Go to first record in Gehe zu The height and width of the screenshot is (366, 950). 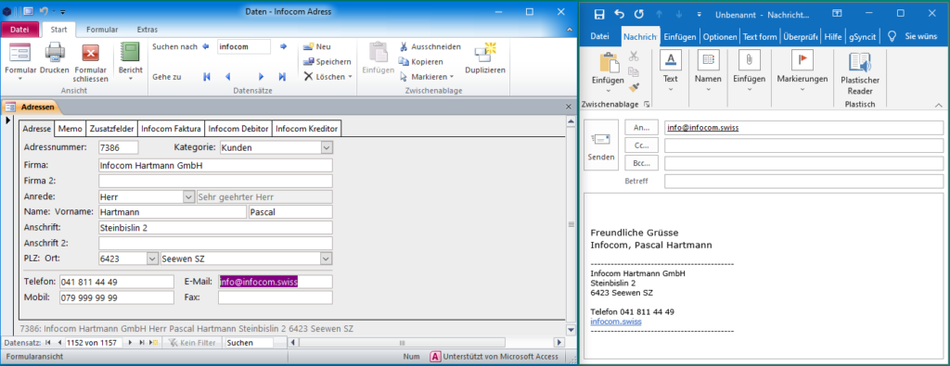point(207,77)
